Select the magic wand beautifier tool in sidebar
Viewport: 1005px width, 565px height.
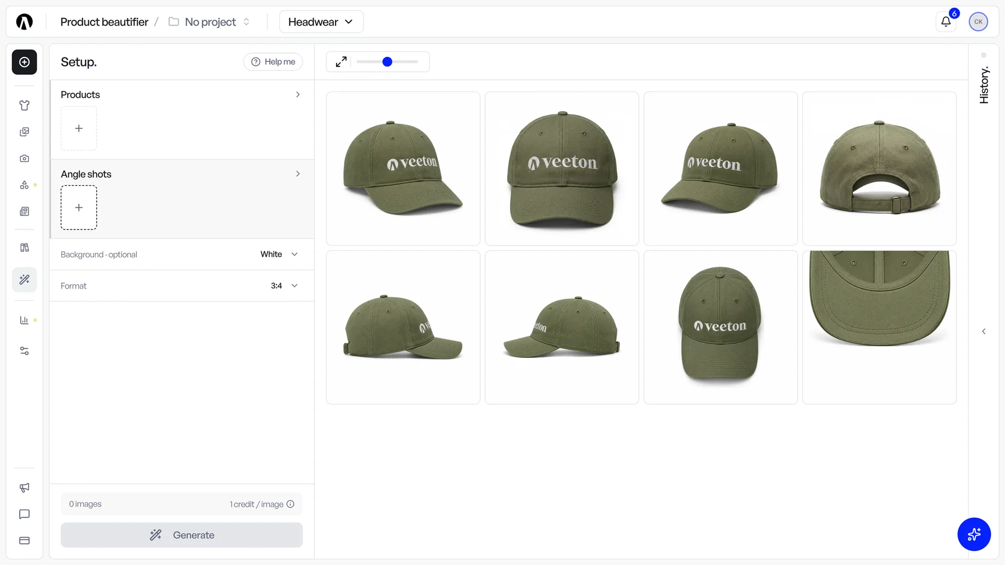point(25,279)
